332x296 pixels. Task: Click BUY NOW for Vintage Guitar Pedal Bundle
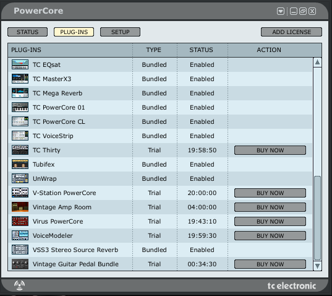[x=270, y=264]
